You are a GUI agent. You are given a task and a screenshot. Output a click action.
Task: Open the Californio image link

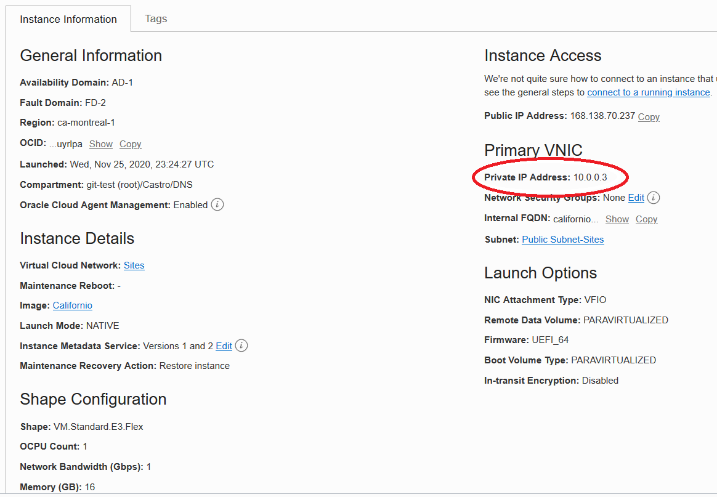tap(73, 305)
